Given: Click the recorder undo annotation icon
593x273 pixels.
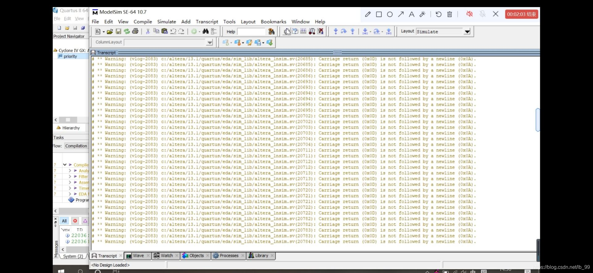Looking at the screenshot, I should (439, 14).
